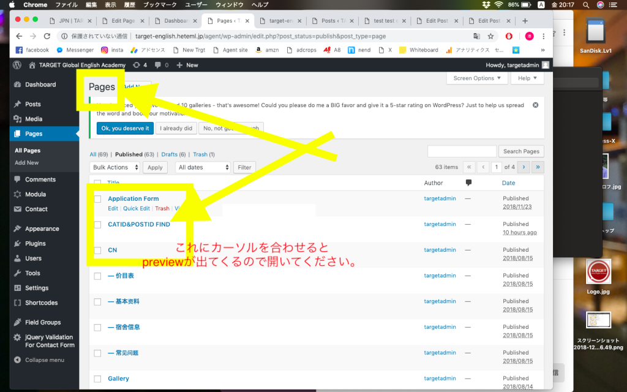The image size is (627, 392).
Task: Click the Appearance paintbrush icon
Action: click(17, 228)
